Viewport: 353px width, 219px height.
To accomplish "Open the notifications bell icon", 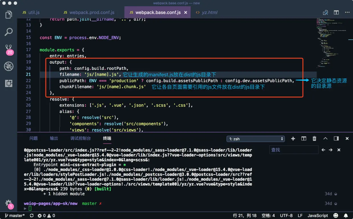I will (346, 216).
